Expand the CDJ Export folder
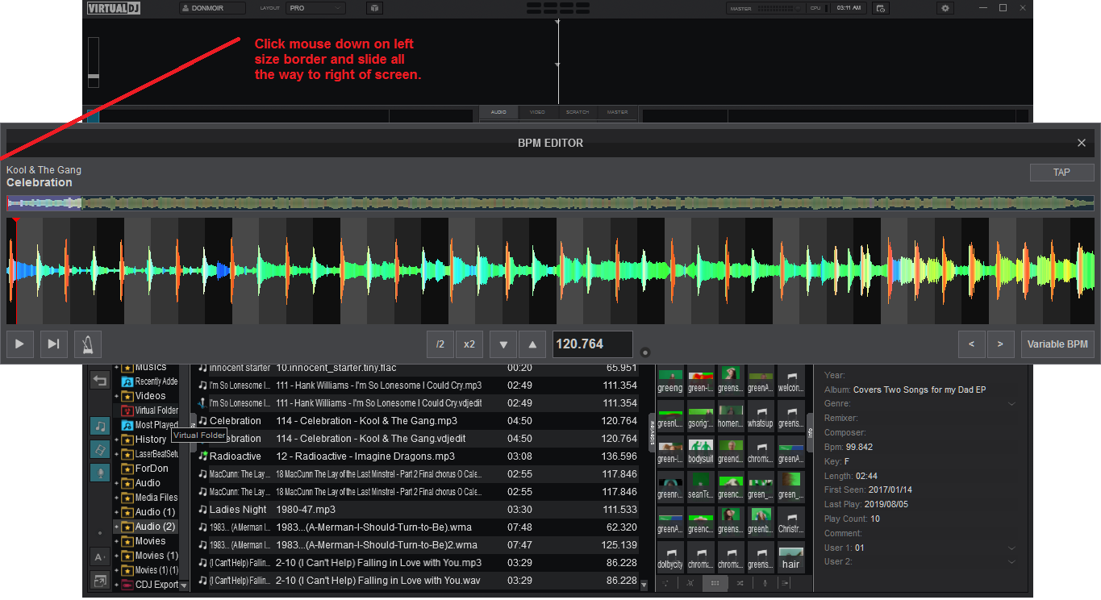 (x=116, y=585)
